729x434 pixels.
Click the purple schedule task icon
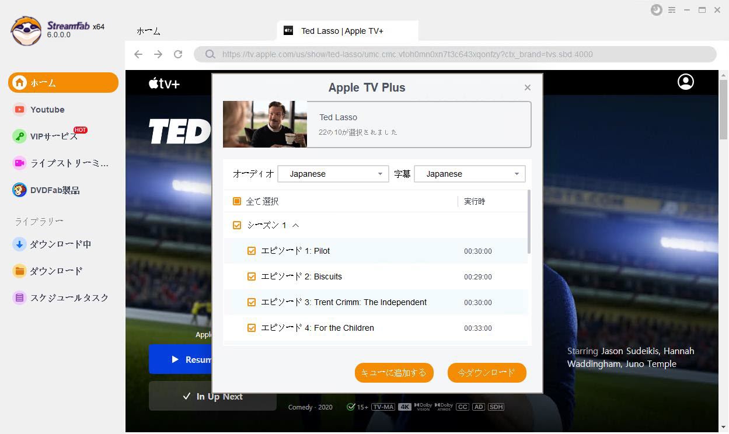coord(19,297)
